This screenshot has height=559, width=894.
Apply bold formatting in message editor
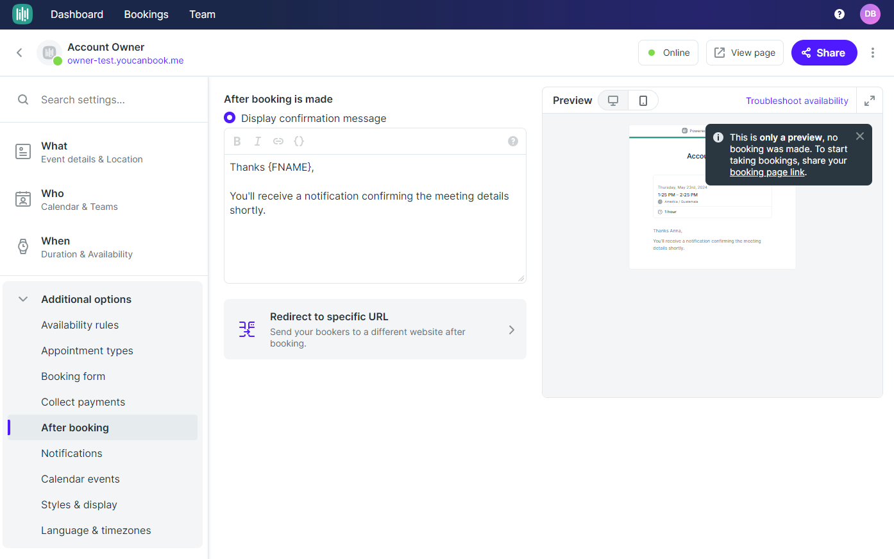tap(237, 141)
